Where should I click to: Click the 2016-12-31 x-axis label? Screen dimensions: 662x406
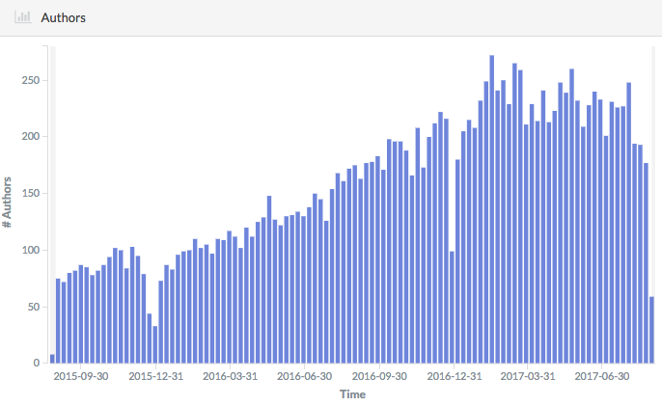point(454,377)
